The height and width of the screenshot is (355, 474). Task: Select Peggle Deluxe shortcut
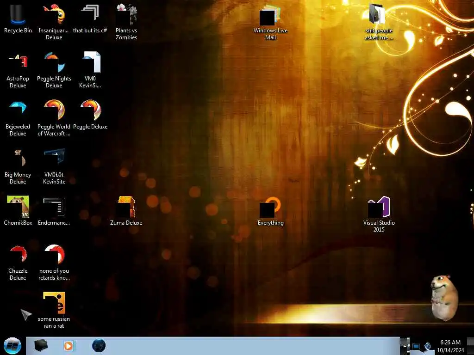click(90, 115)
